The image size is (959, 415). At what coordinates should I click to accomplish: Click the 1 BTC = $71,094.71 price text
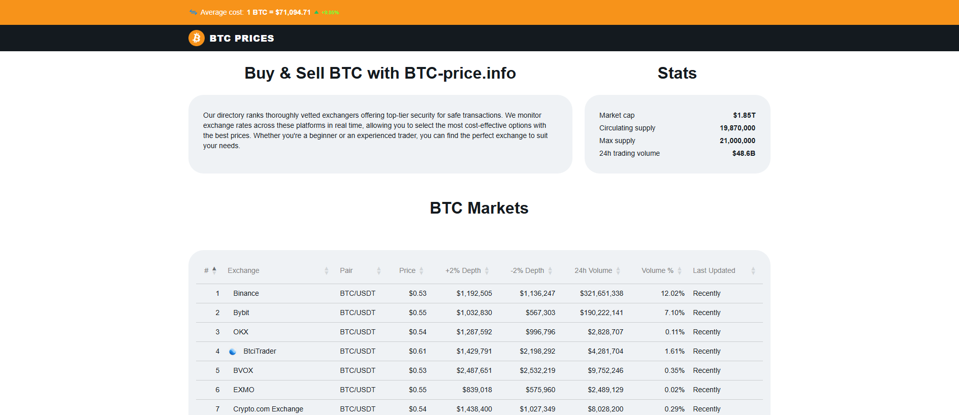278,12
